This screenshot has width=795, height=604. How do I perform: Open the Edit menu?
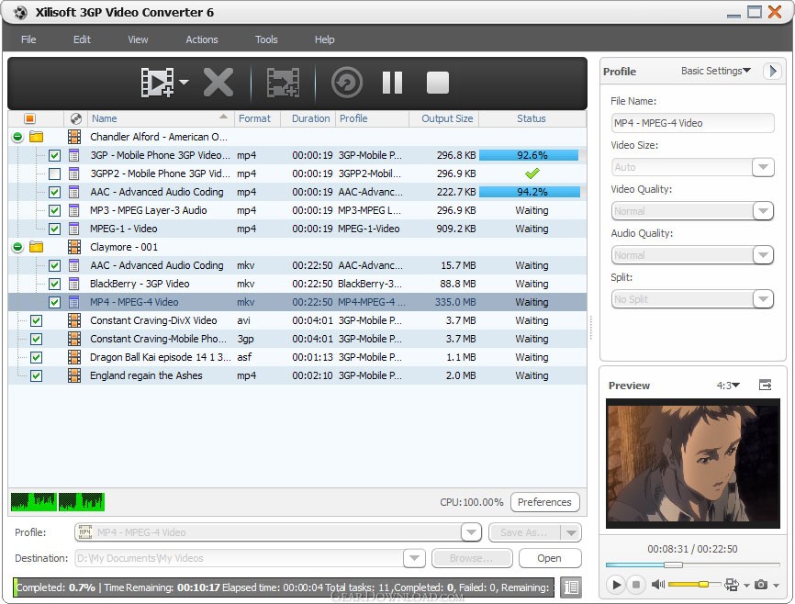pyautogui.click(x=82, y=39)
